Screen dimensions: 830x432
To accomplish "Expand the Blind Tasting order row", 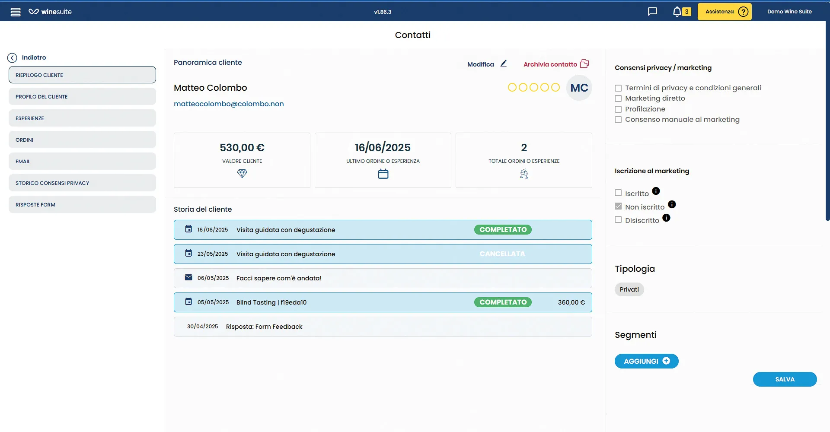I will (383, 302).
